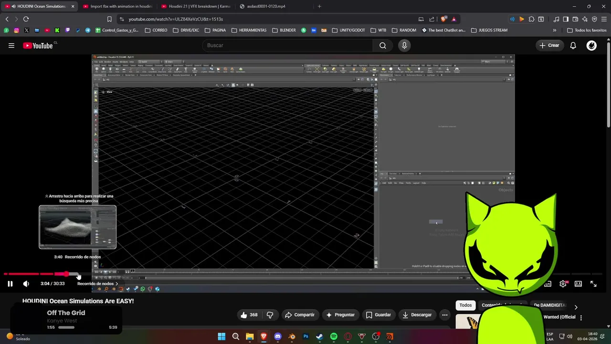The width and height of the screenshot is (611, 344).
Task: Open 'The best ChatBot an...' bookmark
Action: point(443,30)
